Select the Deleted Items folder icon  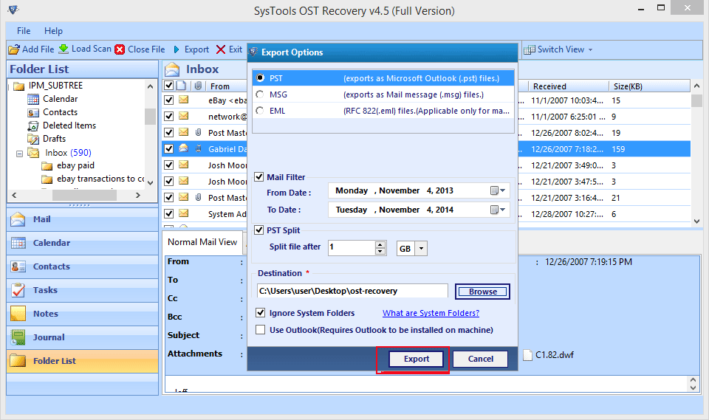tap(33, 125)
